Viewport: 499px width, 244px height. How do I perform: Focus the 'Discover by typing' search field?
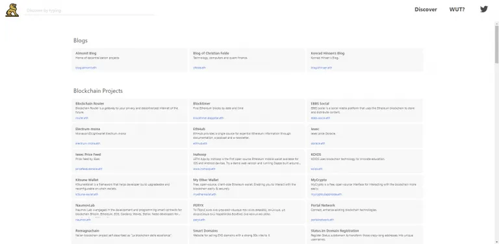tap(90, 10)
